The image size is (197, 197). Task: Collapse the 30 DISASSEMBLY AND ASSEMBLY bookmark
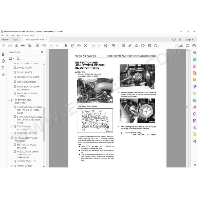pyautogui.click(x=9, y=138)
